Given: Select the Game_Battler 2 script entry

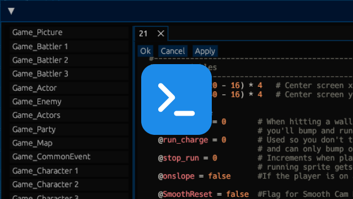Looking at the screenshot, I should pos(69,60).
